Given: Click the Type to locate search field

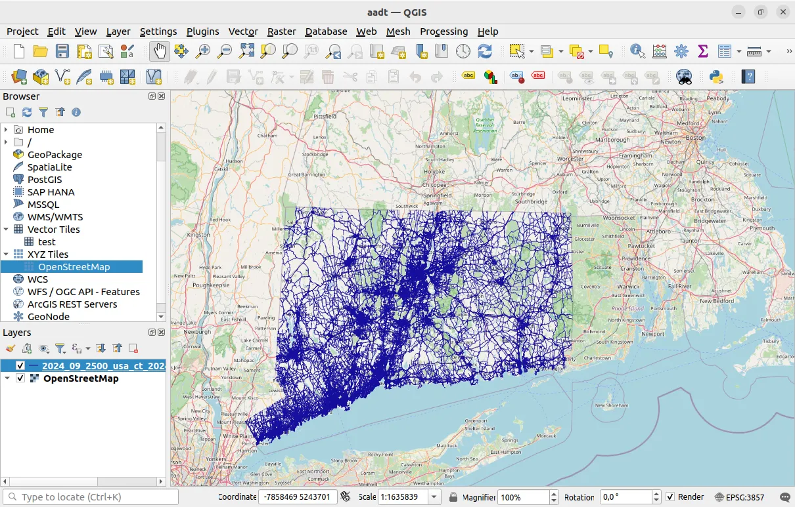Looking at the screenshot, I should (91, 497).
